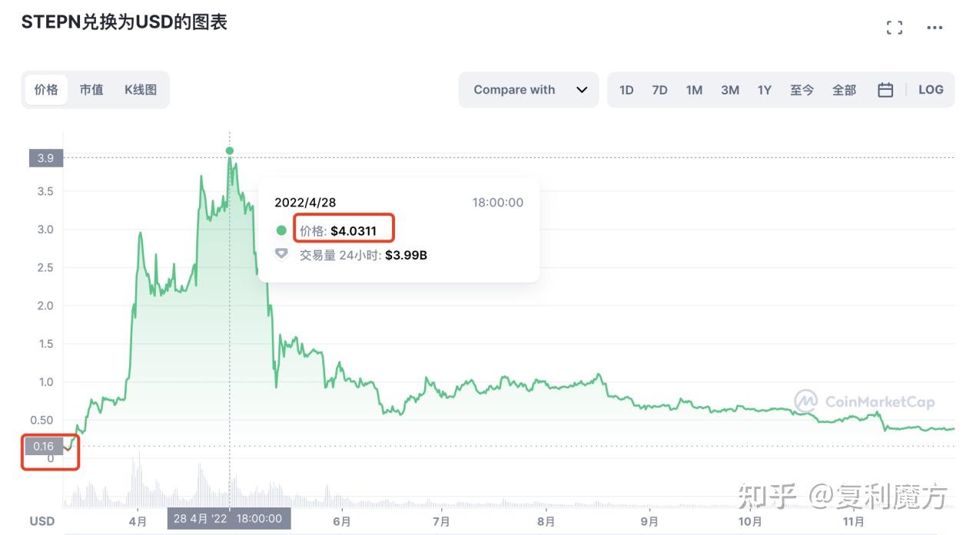Select the 1D time range
The width and height of the screenshot is (973, 535).
(x=626, y=90)
